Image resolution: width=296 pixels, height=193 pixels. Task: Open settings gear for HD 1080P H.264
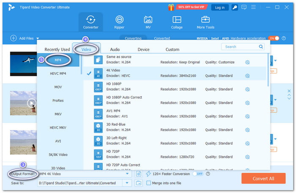pyautogui.click(x=247, y=90)
